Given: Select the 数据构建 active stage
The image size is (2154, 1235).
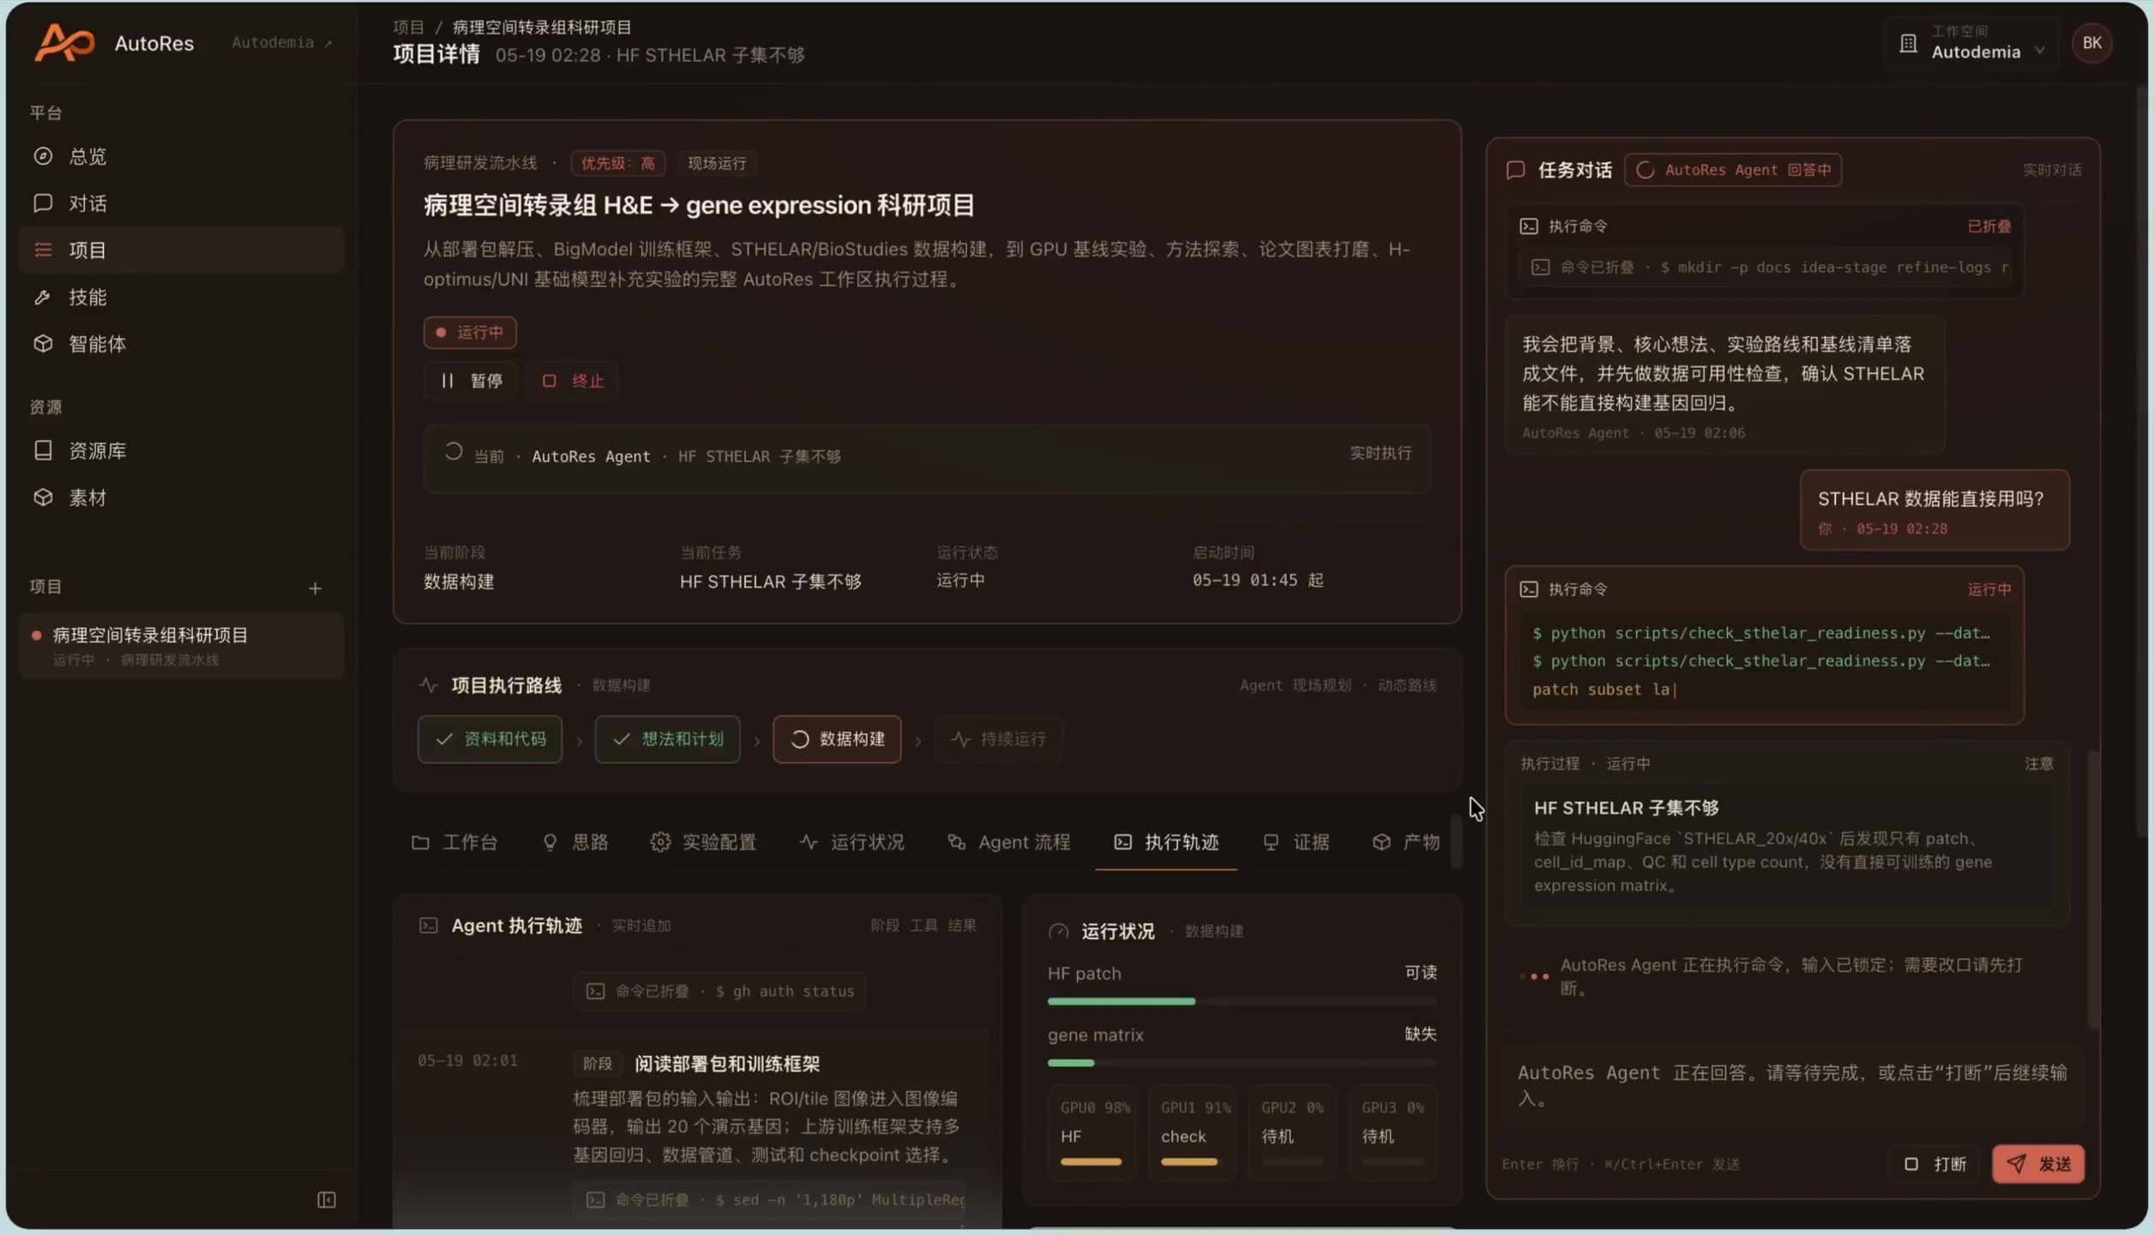Looking at the screenshot, I should click(x=837, y=739).
